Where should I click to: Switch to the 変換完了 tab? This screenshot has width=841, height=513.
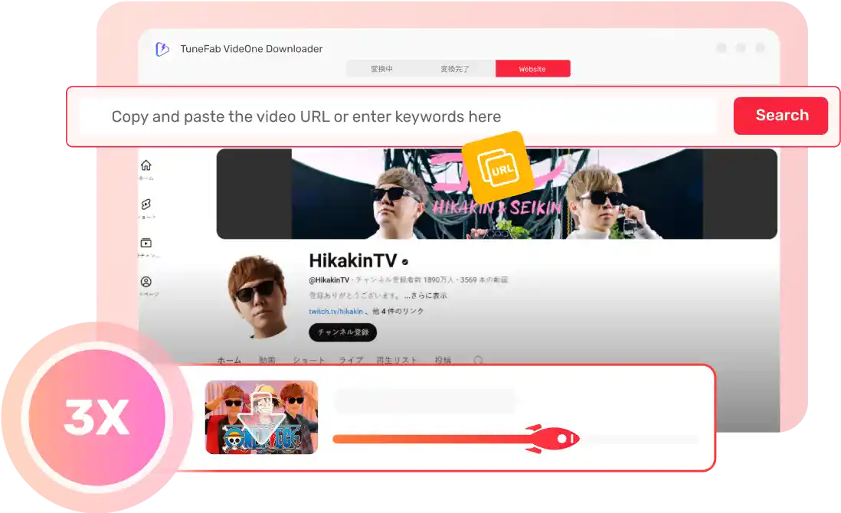[x=455, y=69]
